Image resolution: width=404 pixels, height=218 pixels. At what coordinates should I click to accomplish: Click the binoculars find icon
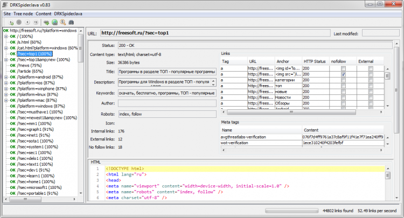(71, 23)
